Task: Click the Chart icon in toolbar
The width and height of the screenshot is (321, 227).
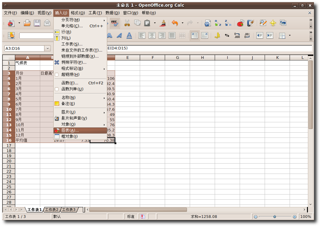Action: [241, 23]
